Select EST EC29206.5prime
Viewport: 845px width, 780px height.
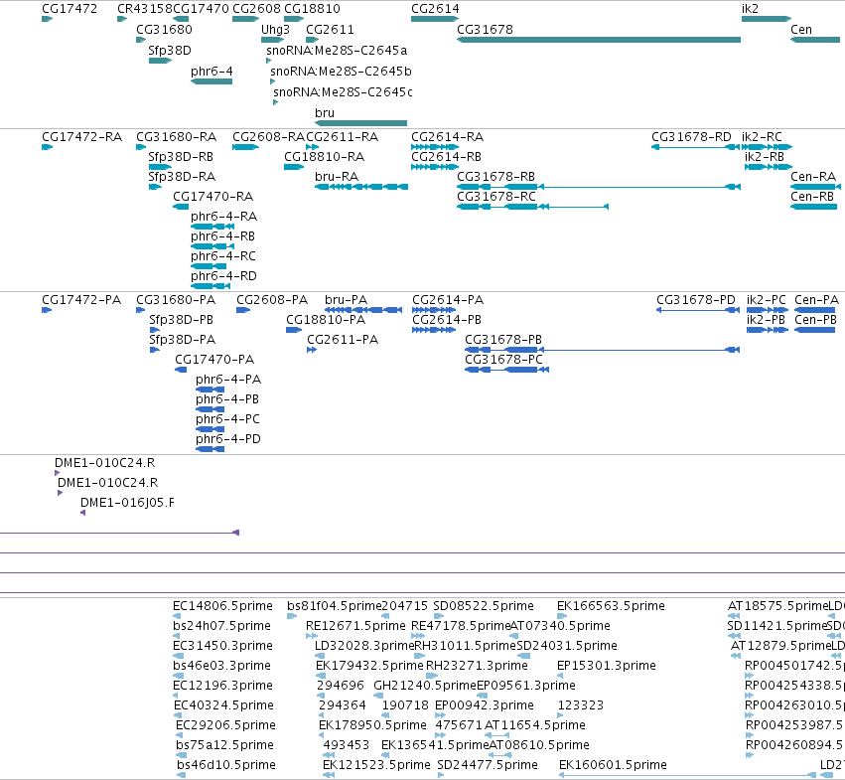click(225, 725)
